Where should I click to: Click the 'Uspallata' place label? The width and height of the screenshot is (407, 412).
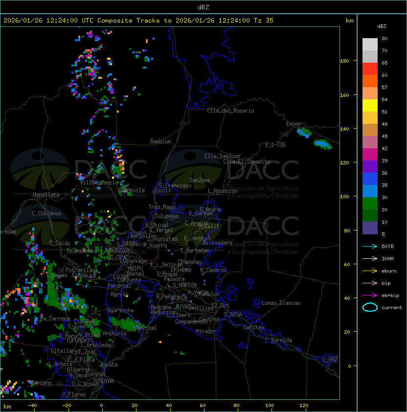tap(46, 195)
